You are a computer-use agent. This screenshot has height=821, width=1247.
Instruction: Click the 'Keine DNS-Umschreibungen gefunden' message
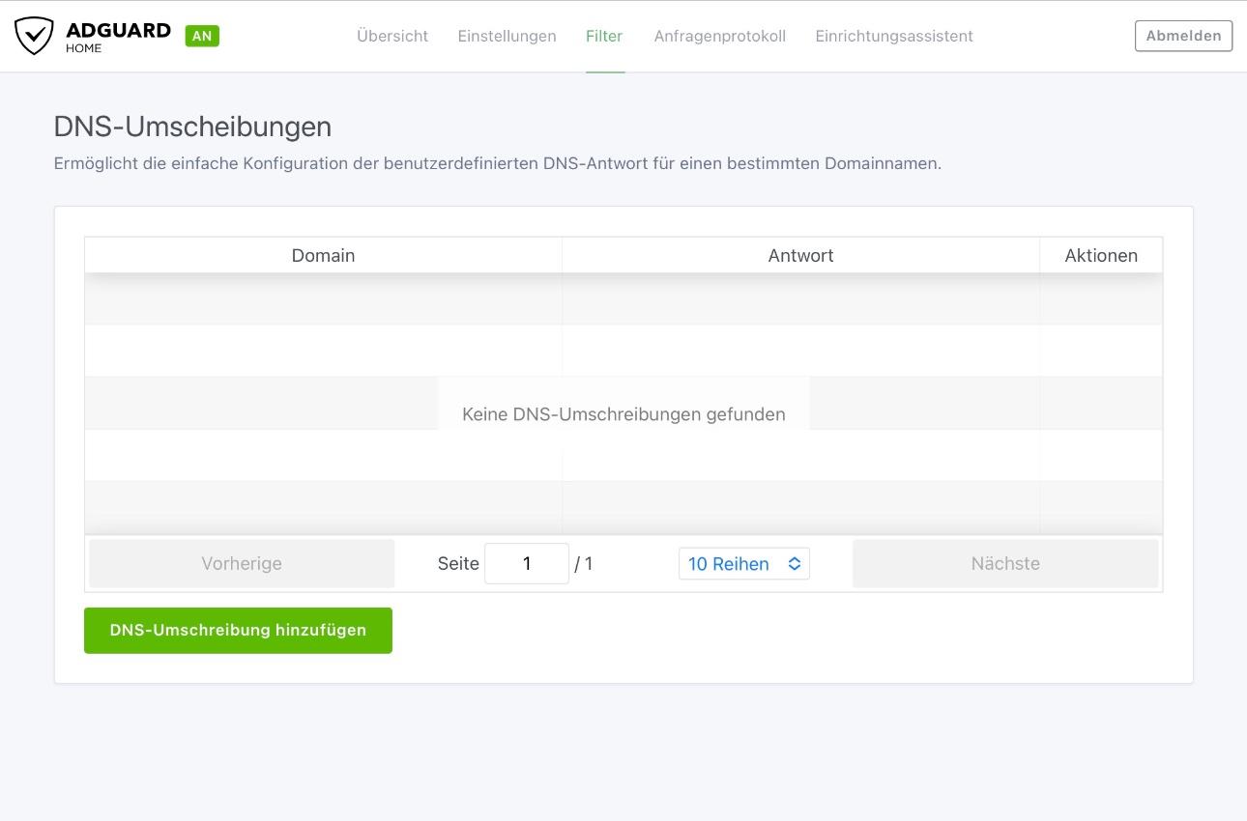coord(623,414)
